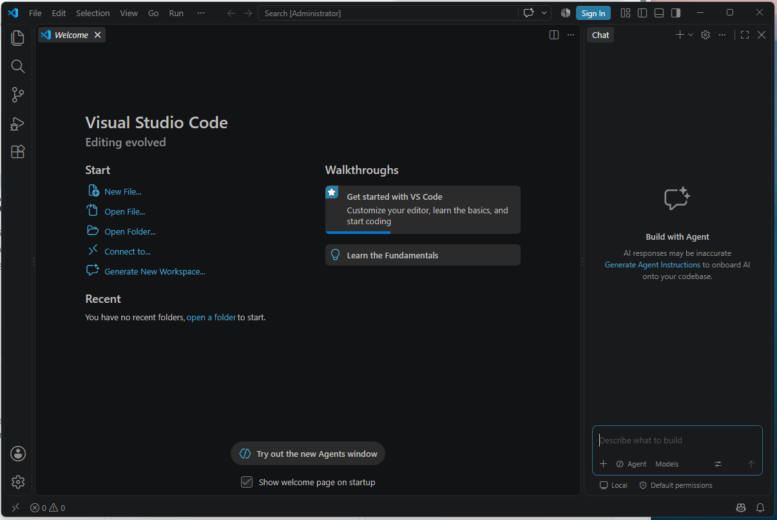Click the Describe what to build input
The image size is (777, 520).
tap(677, 440)
